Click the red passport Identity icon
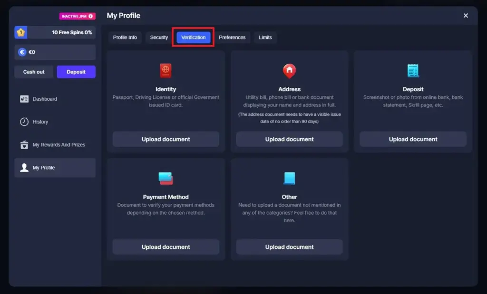 166,71
